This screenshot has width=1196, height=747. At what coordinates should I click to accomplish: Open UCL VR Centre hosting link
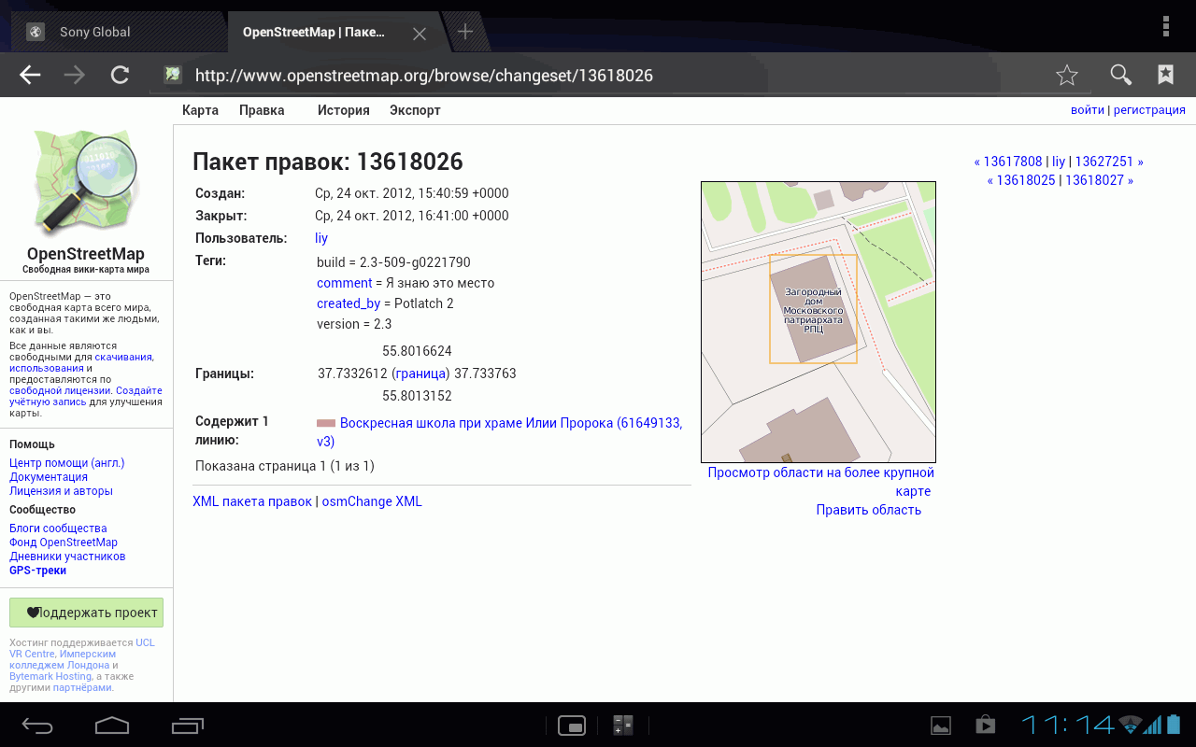pyautogui.click(x=82, y=648)
